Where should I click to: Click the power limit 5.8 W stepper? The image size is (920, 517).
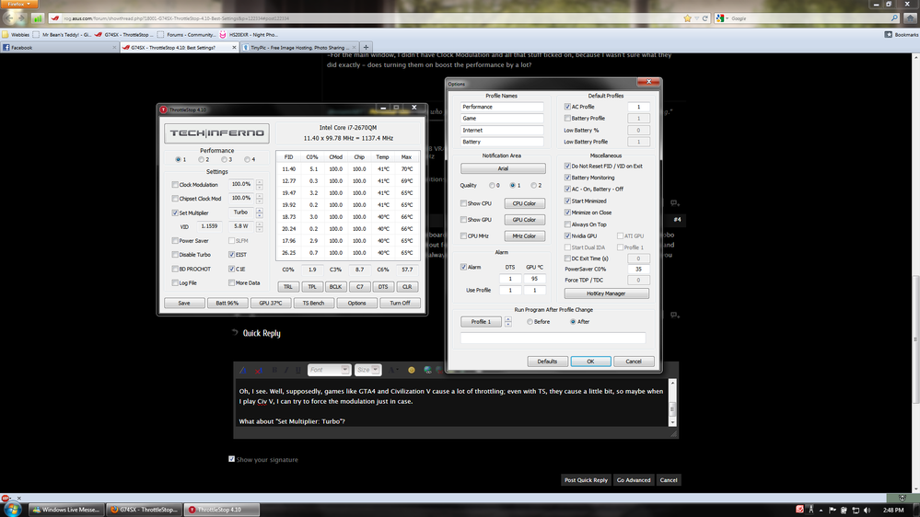coord(260,226)
